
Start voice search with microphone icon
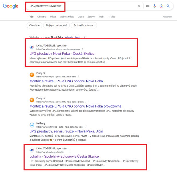click(154, 6)
